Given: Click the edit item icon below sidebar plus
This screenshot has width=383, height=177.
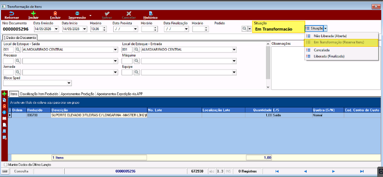Looking at the screenshot, I should pyautogui.click(x=4, y=100).
